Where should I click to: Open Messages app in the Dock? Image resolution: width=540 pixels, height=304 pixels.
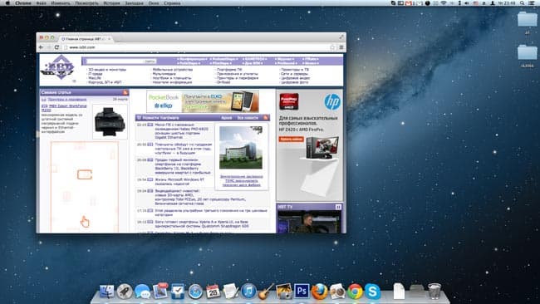coord(142,292)
